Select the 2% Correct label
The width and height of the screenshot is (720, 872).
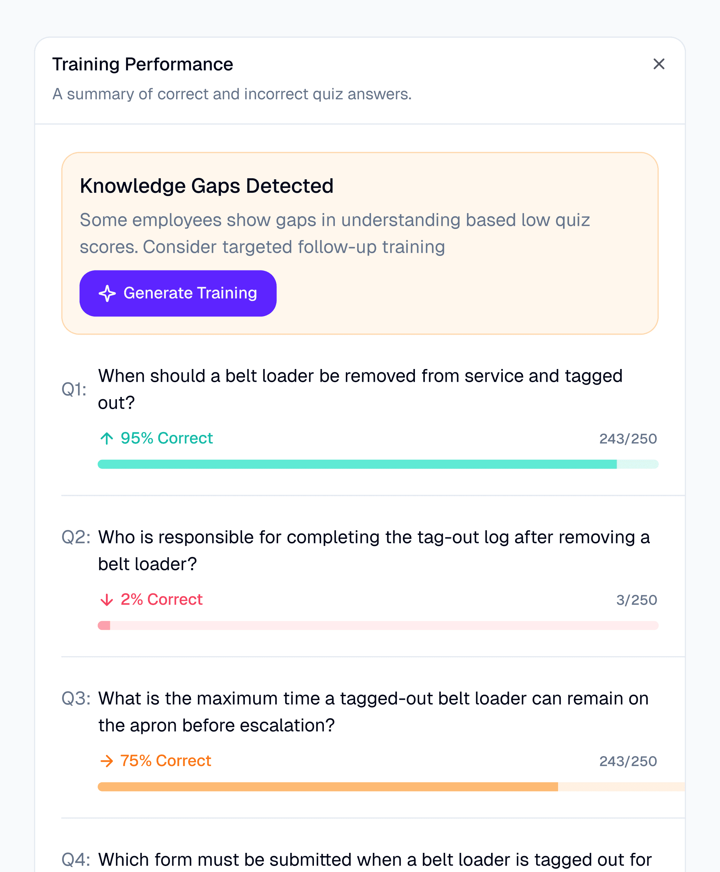pos(161,599)
